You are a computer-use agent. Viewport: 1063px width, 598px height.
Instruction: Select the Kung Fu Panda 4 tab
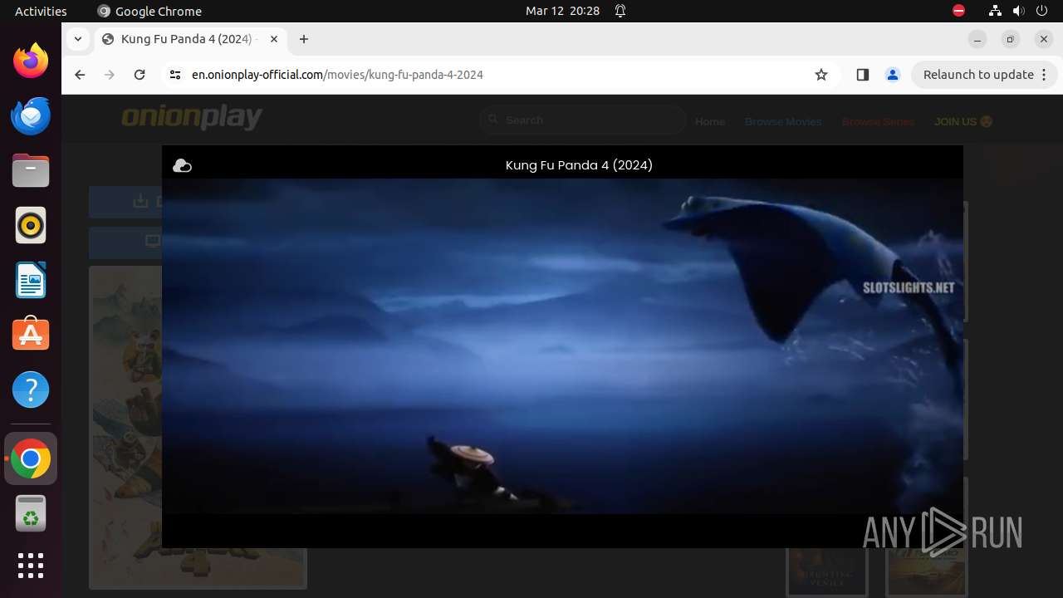191,39
